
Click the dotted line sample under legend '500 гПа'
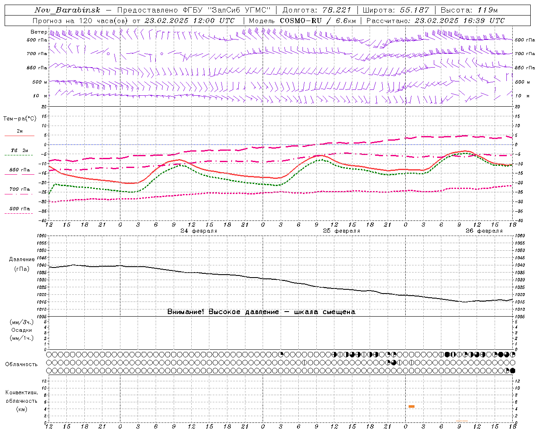point(19,214)
